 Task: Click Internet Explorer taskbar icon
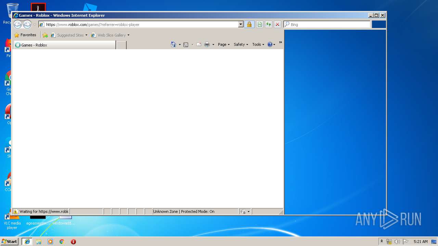(27, 242)
